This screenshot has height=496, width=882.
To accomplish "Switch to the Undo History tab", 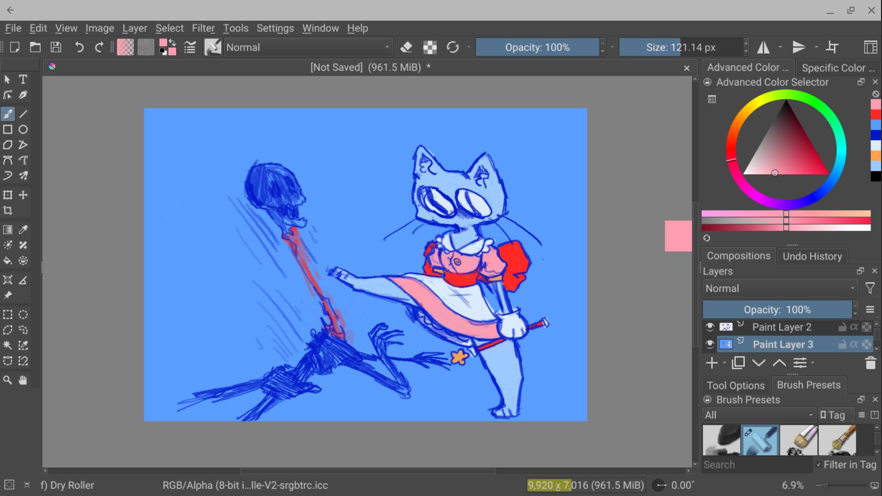I will click(812, 256).
